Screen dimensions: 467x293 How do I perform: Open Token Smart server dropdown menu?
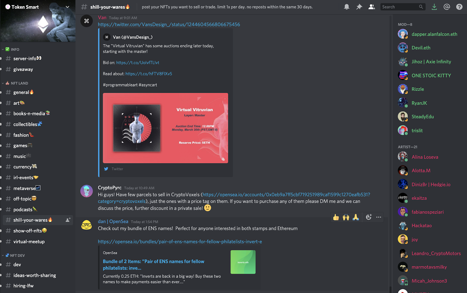tap(67, 7)
